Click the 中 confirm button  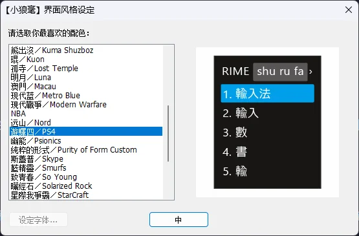179,220
